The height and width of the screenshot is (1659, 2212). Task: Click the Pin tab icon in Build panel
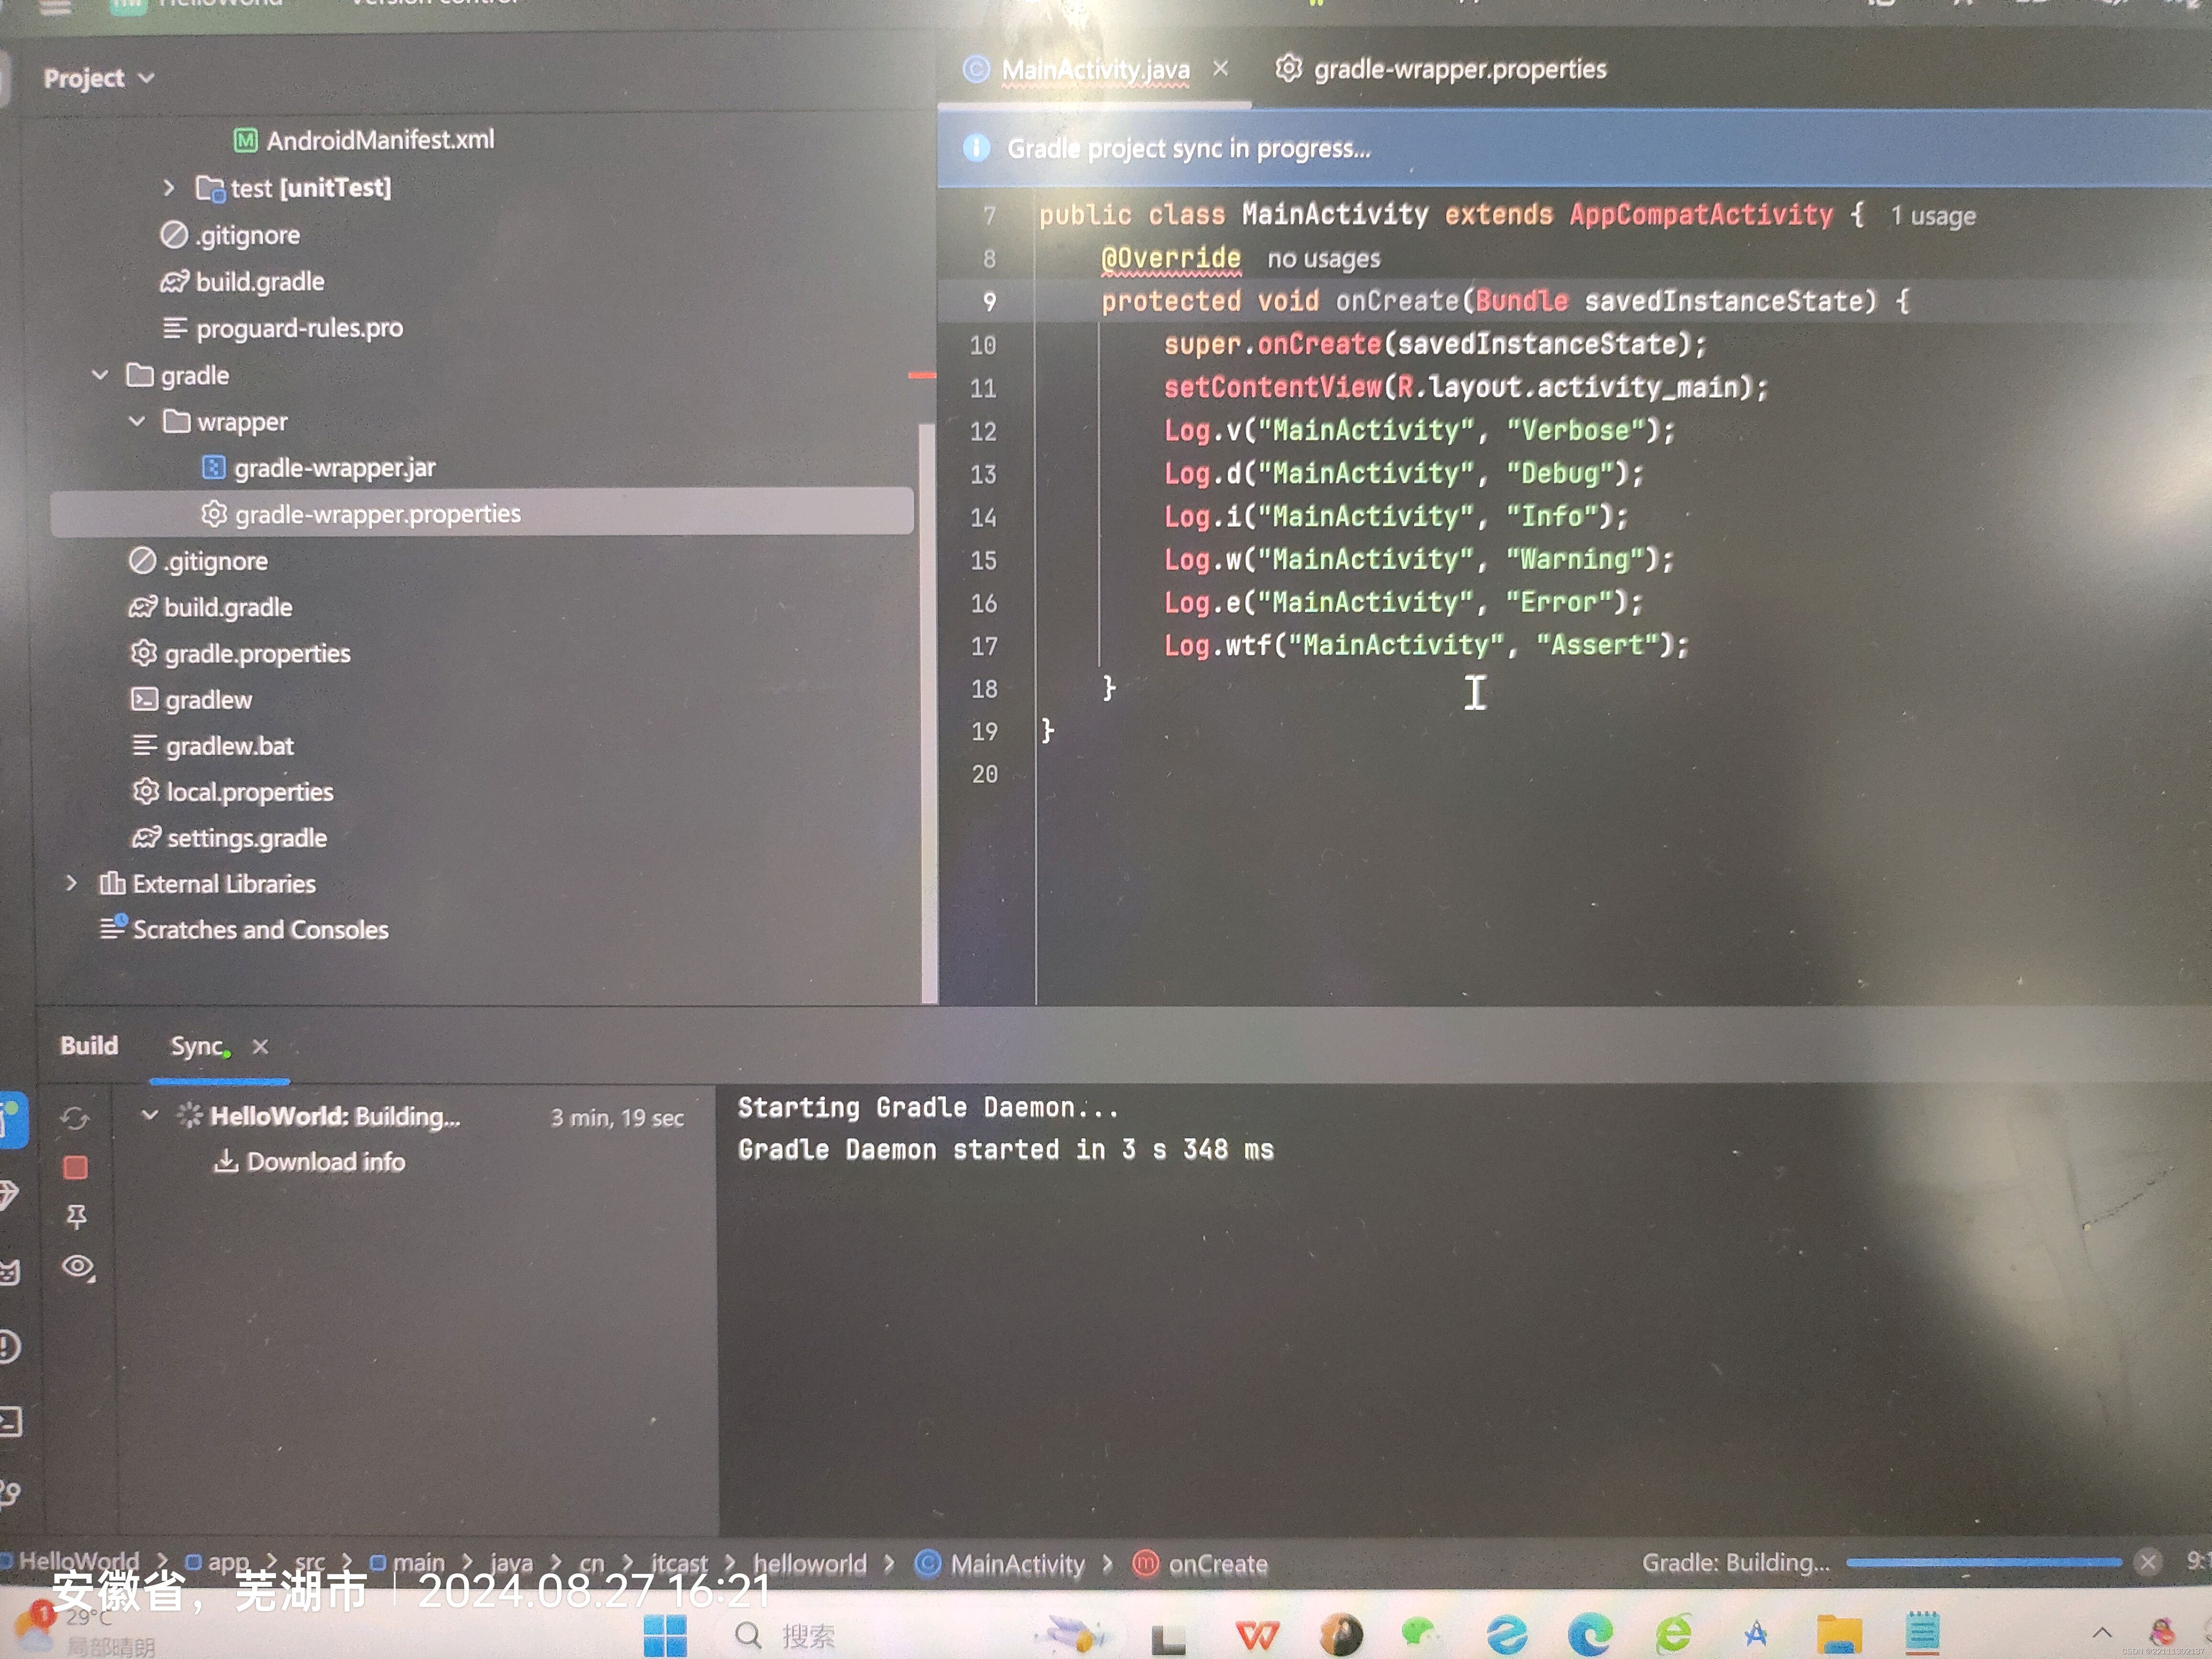pyautogui.click(x=76, y=1216)
